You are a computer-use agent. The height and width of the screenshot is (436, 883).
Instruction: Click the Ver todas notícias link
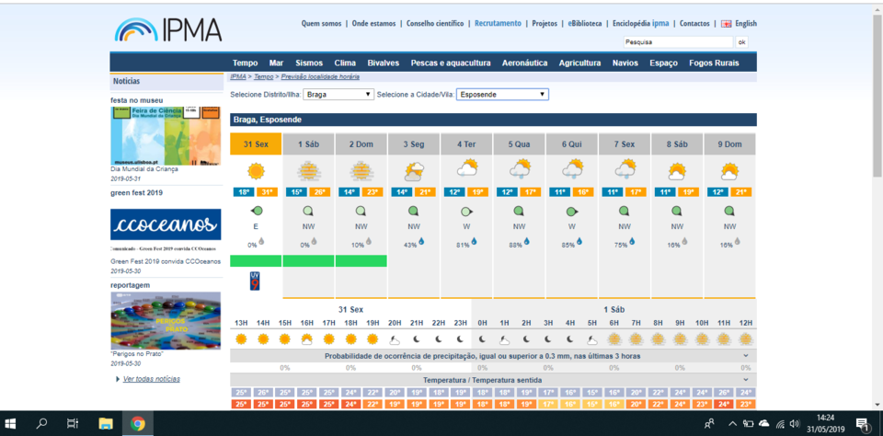tap(151, 379)
